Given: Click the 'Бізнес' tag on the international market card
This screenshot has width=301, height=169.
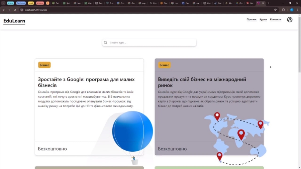Looking at the screenshot, I should pos(164,65).
